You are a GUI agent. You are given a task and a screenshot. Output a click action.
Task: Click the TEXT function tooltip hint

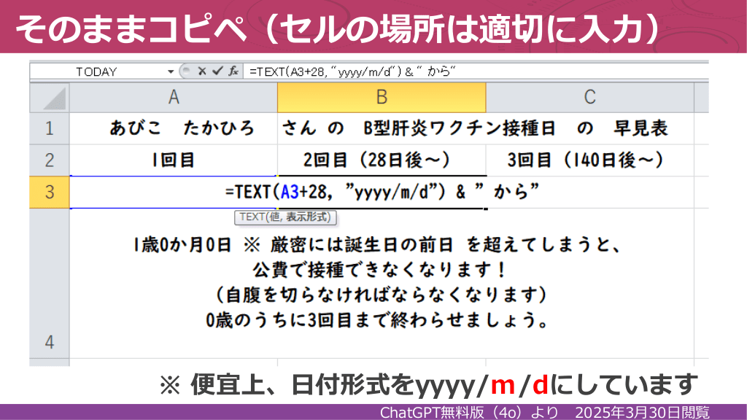point(285,217)
